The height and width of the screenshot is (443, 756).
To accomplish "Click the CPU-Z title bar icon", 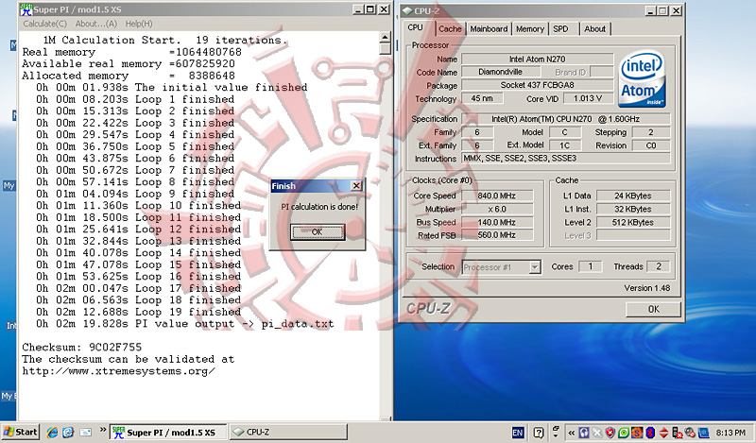I will tap(407, 10).
